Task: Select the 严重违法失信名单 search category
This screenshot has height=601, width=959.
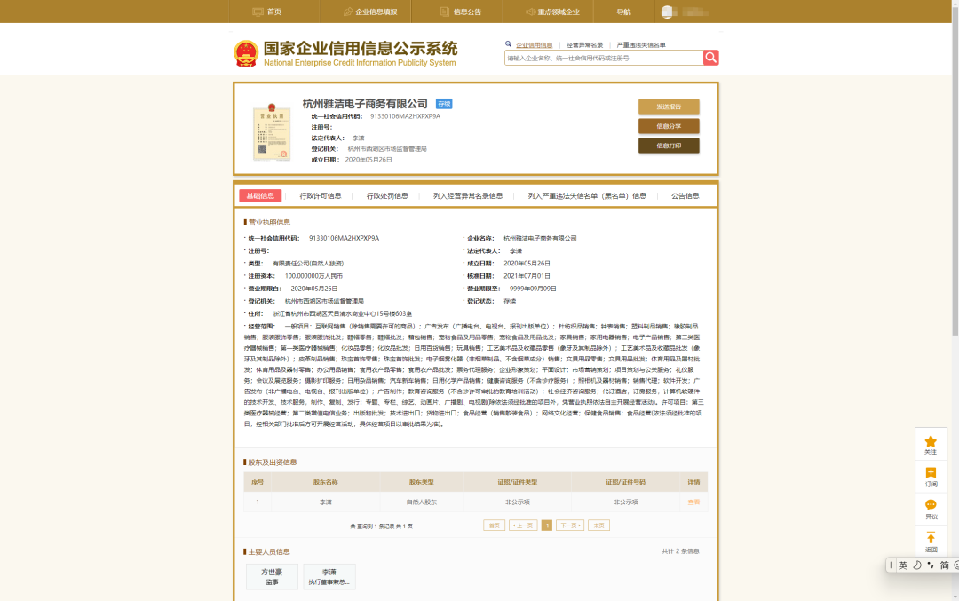Action: [x=641, y=44]
